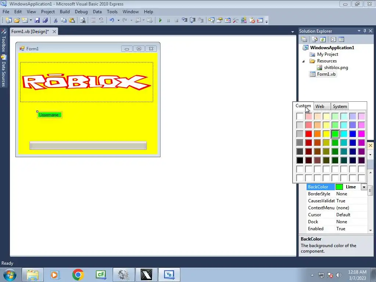Click Refresh icon in Solution Explorer
The image size is (376, 282).
(x=323, y=39)
